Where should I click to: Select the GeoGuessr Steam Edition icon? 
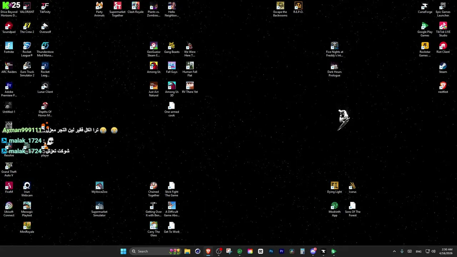coord(154,50)
